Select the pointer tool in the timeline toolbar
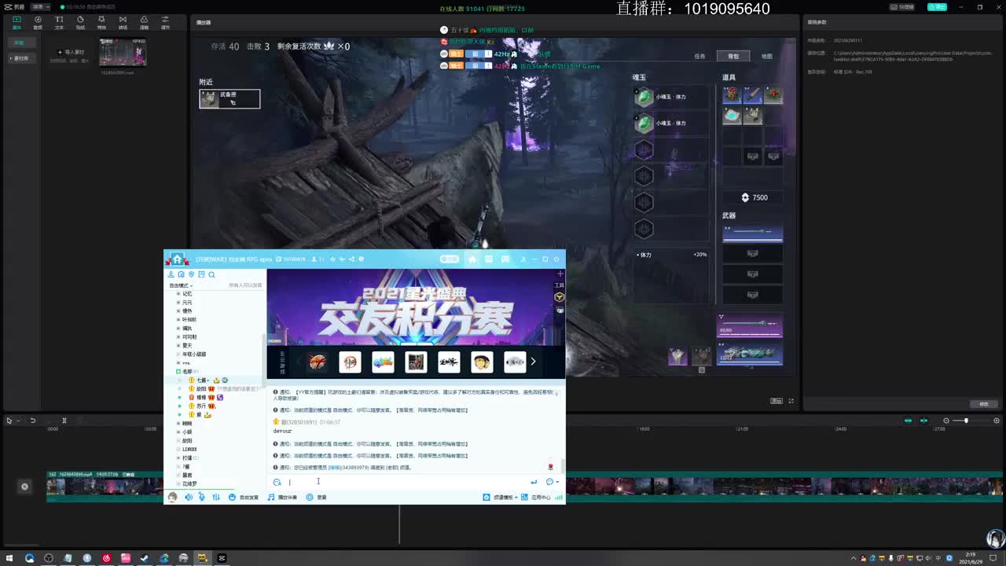The image size is (1006, 566). pyautogui.click(x=9, y=421)
